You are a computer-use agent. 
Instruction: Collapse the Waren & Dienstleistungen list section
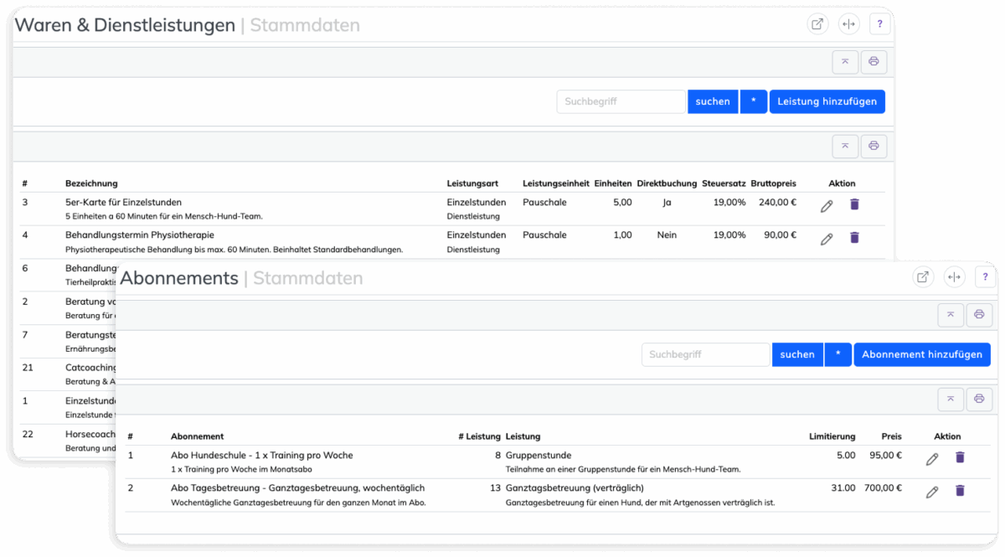[845, 146]
